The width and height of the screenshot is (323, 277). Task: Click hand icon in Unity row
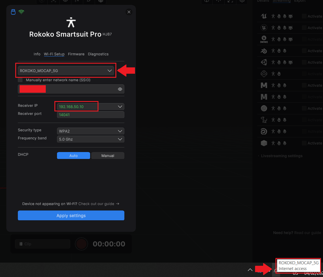tap(279, 62)
